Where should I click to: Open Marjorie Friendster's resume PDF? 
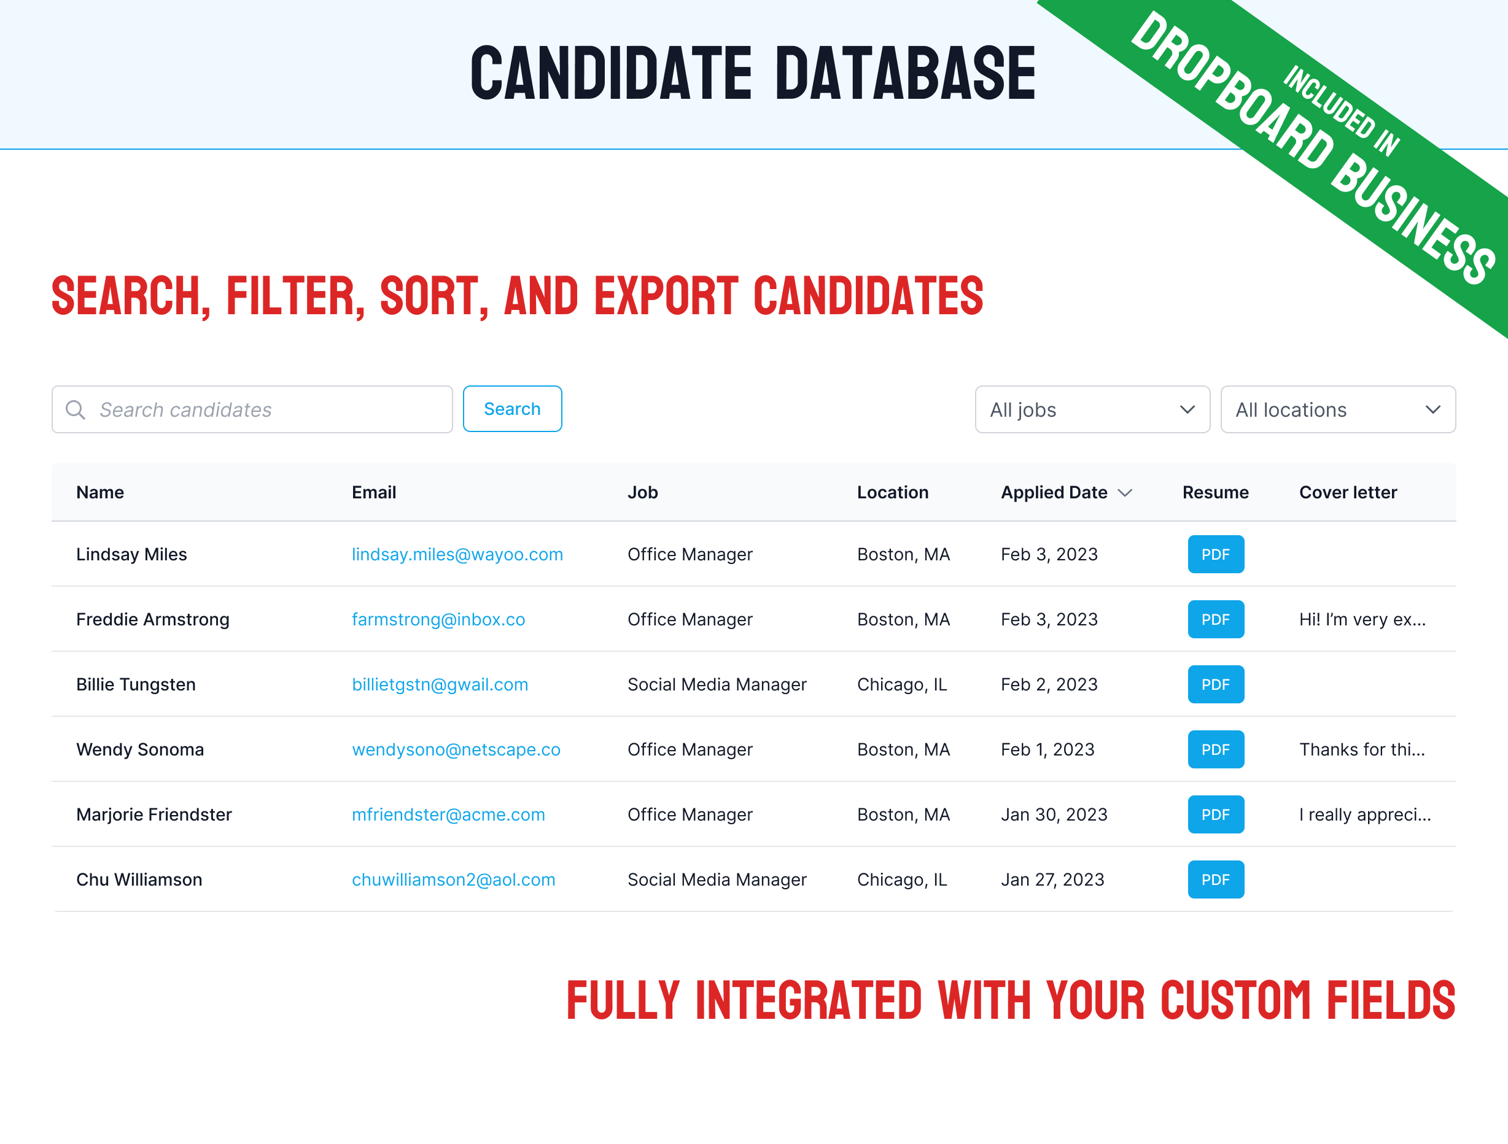[1216, 814]
